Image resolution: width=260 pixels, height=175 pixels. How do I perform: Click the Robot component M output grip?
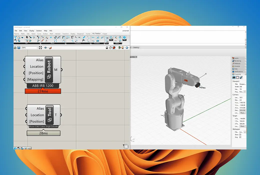point(61,70)
